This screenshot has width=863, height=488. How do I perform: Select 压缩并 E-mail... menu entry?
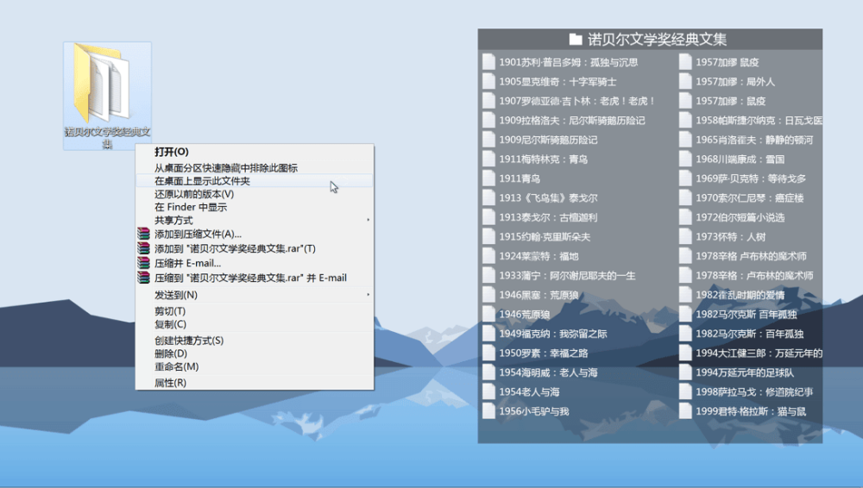point(255,263)
